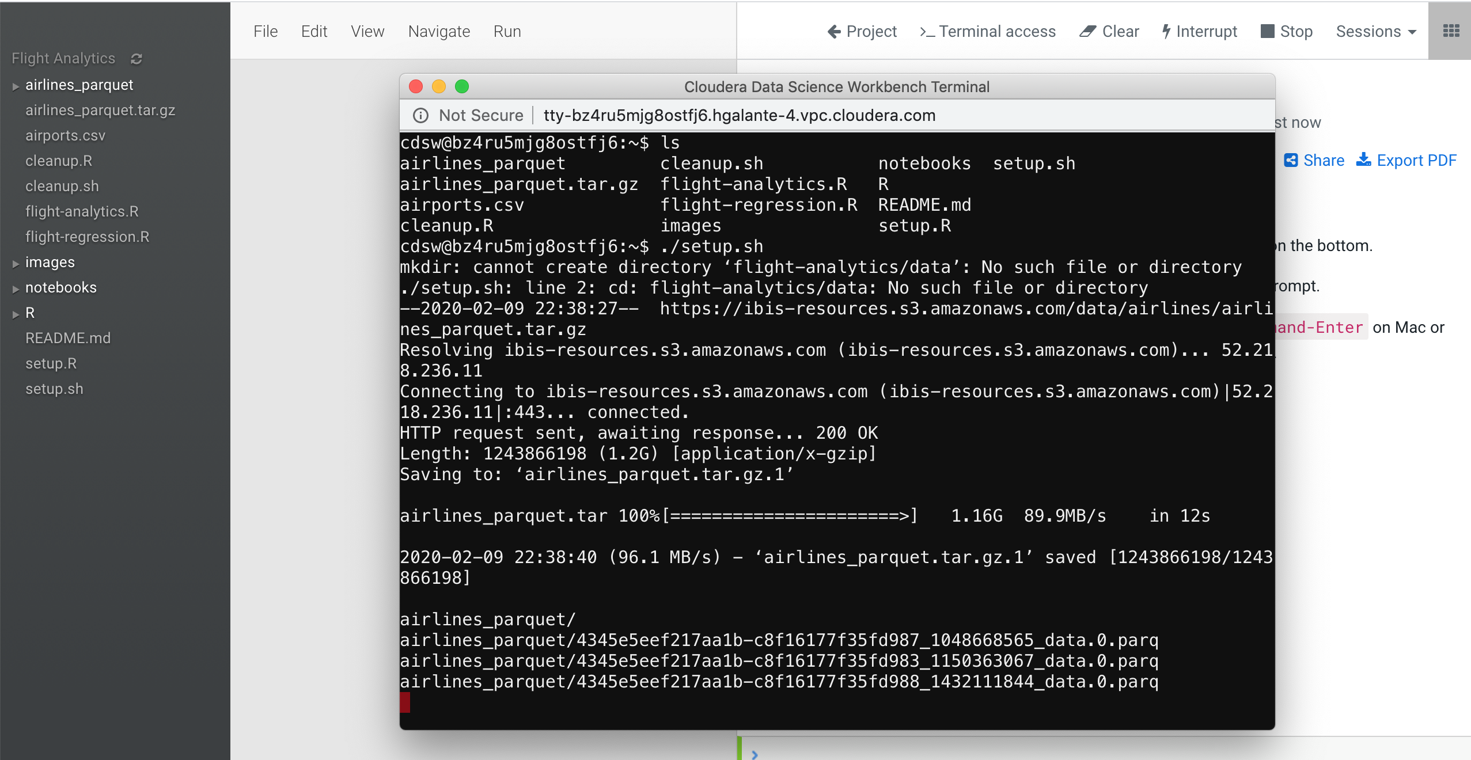Stop the session
The width and height of the screenshot is (1471, 760).
pos(1287,32)
